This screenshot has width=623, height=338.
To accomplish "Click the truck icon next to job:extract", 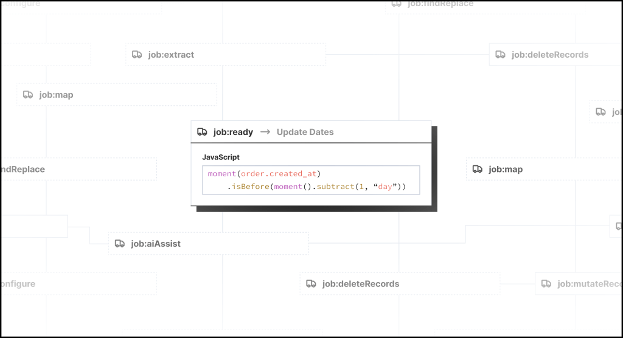I will [137, 55].
